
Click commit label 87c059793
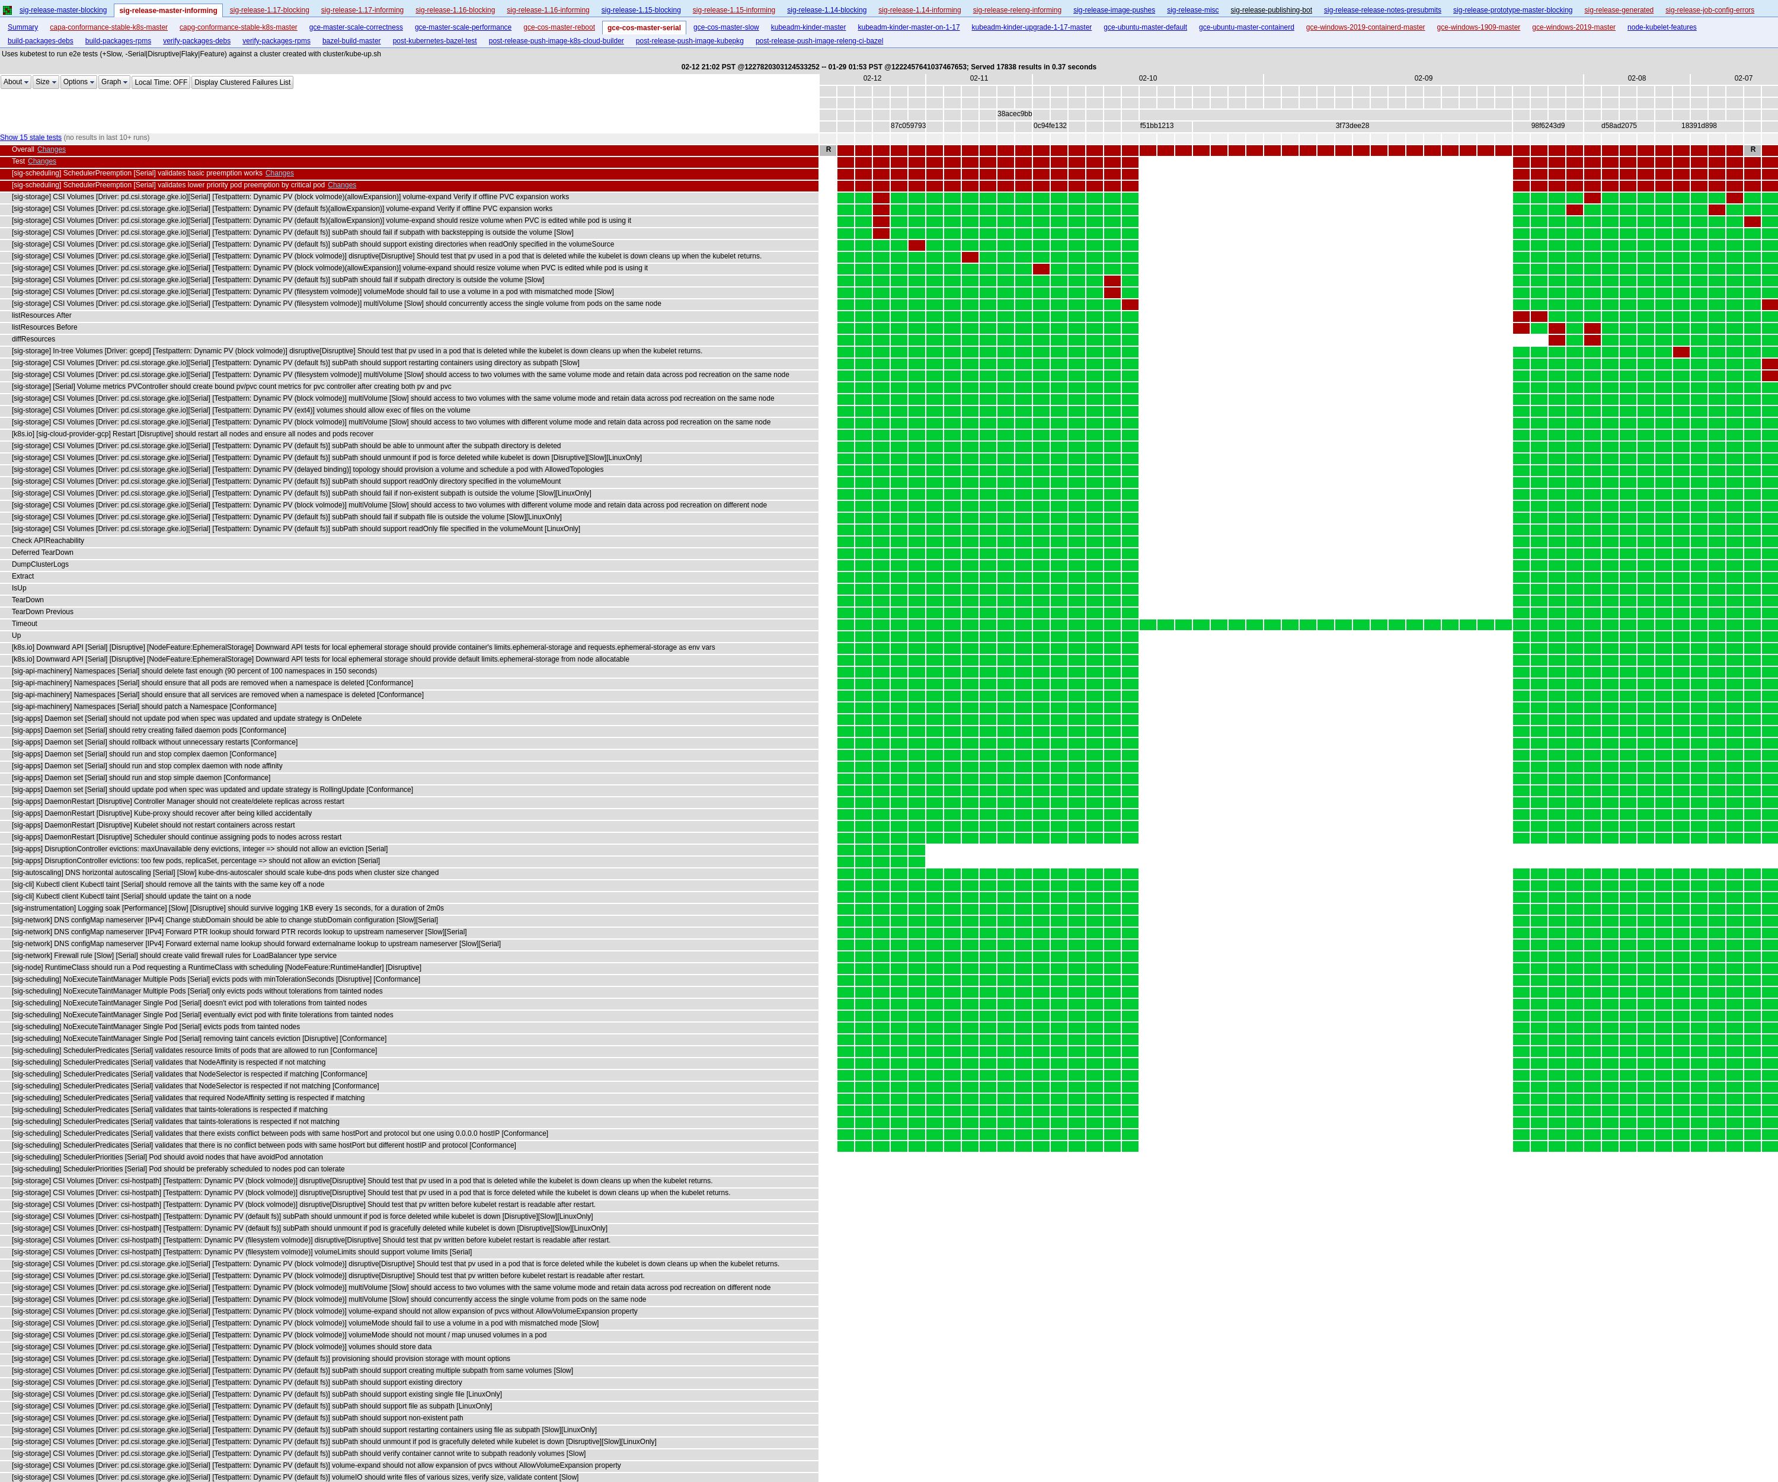[907, 125]
